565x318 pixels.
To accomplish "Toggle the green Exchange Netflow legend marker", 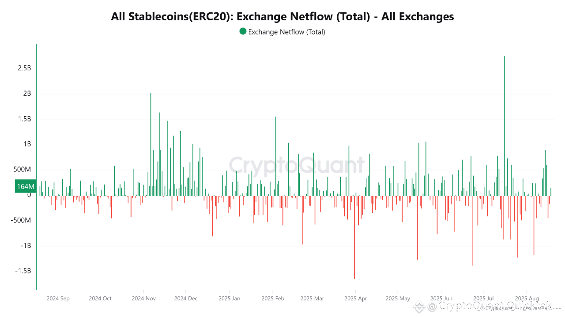I will tap(243, 31).
